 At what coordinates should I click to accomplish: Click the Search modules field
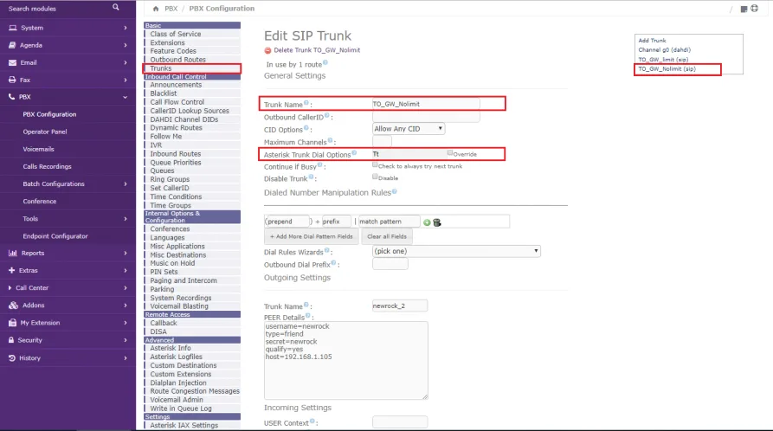[x=56, y=9]
